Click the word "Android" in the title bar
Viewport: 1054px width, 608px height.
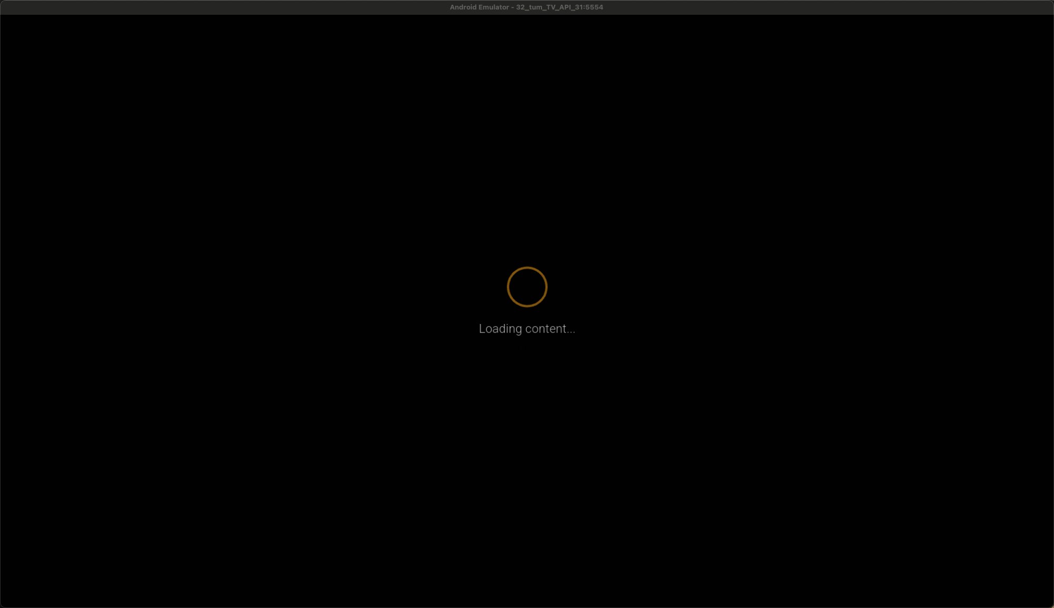[x=463, y=7]
